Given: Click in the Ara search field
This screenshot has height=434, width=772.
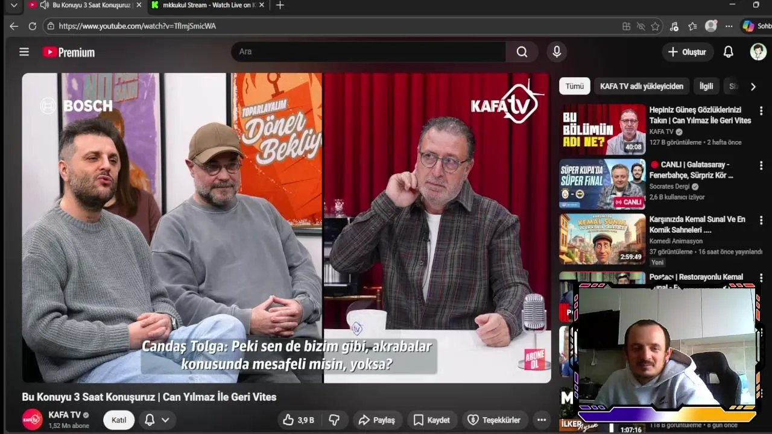Looking at the screenshot, I should (368, 52).
